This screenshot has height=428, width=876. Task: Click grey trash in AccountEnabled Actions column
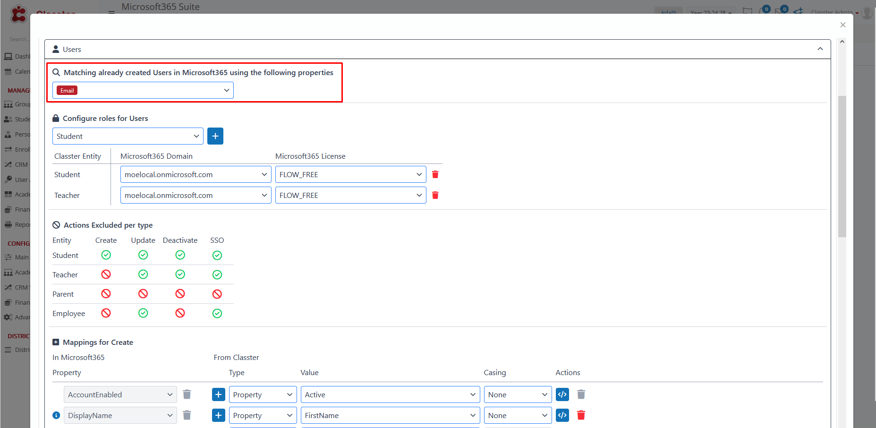click(x=581, y=394)
